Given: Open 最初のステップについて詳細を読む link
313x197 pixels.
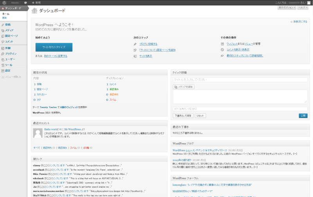Looking at the screenshot, I should (245, 56).
